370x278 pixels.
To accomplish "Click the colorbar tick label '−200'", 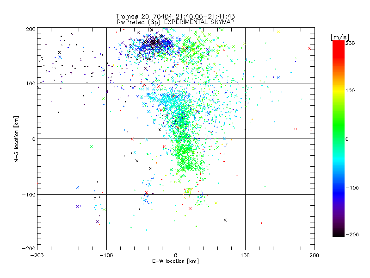I will pyautogui.click(x=352, y=234).
